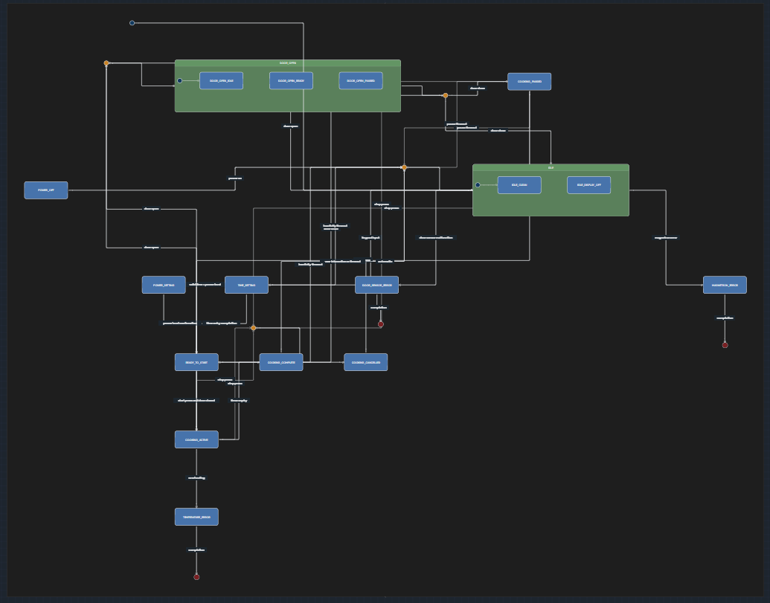Select the MAGNETRON_ERROR state node
This screenshot has width=770, height=603.
(x=725, y=285)
